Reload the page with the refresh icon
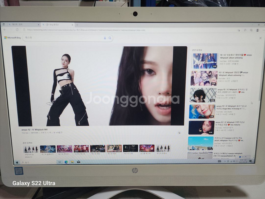This screenshot has height=199, width=265. pyautogui.click(x=17, y=30)
